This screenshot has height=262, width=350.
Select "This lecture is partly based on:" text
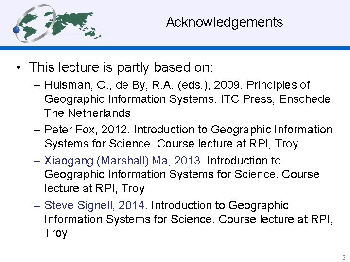tap(121, 66)
